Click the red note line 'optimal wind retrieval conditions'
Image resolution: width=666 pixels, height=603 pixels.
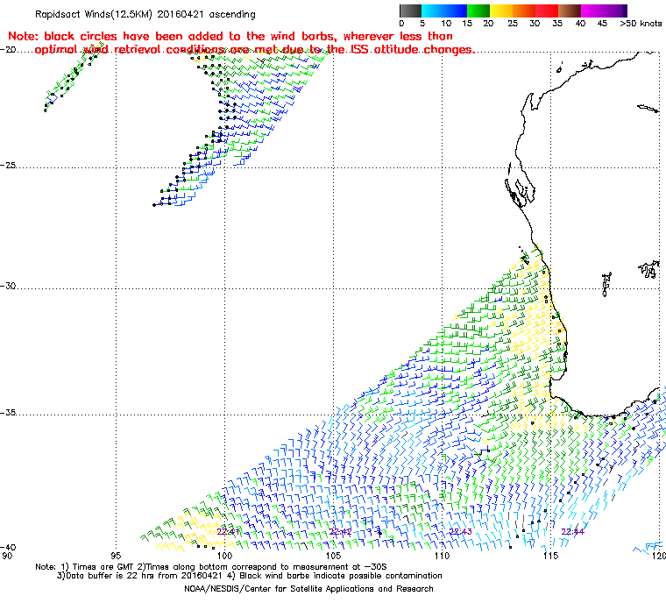coord(254,50)
